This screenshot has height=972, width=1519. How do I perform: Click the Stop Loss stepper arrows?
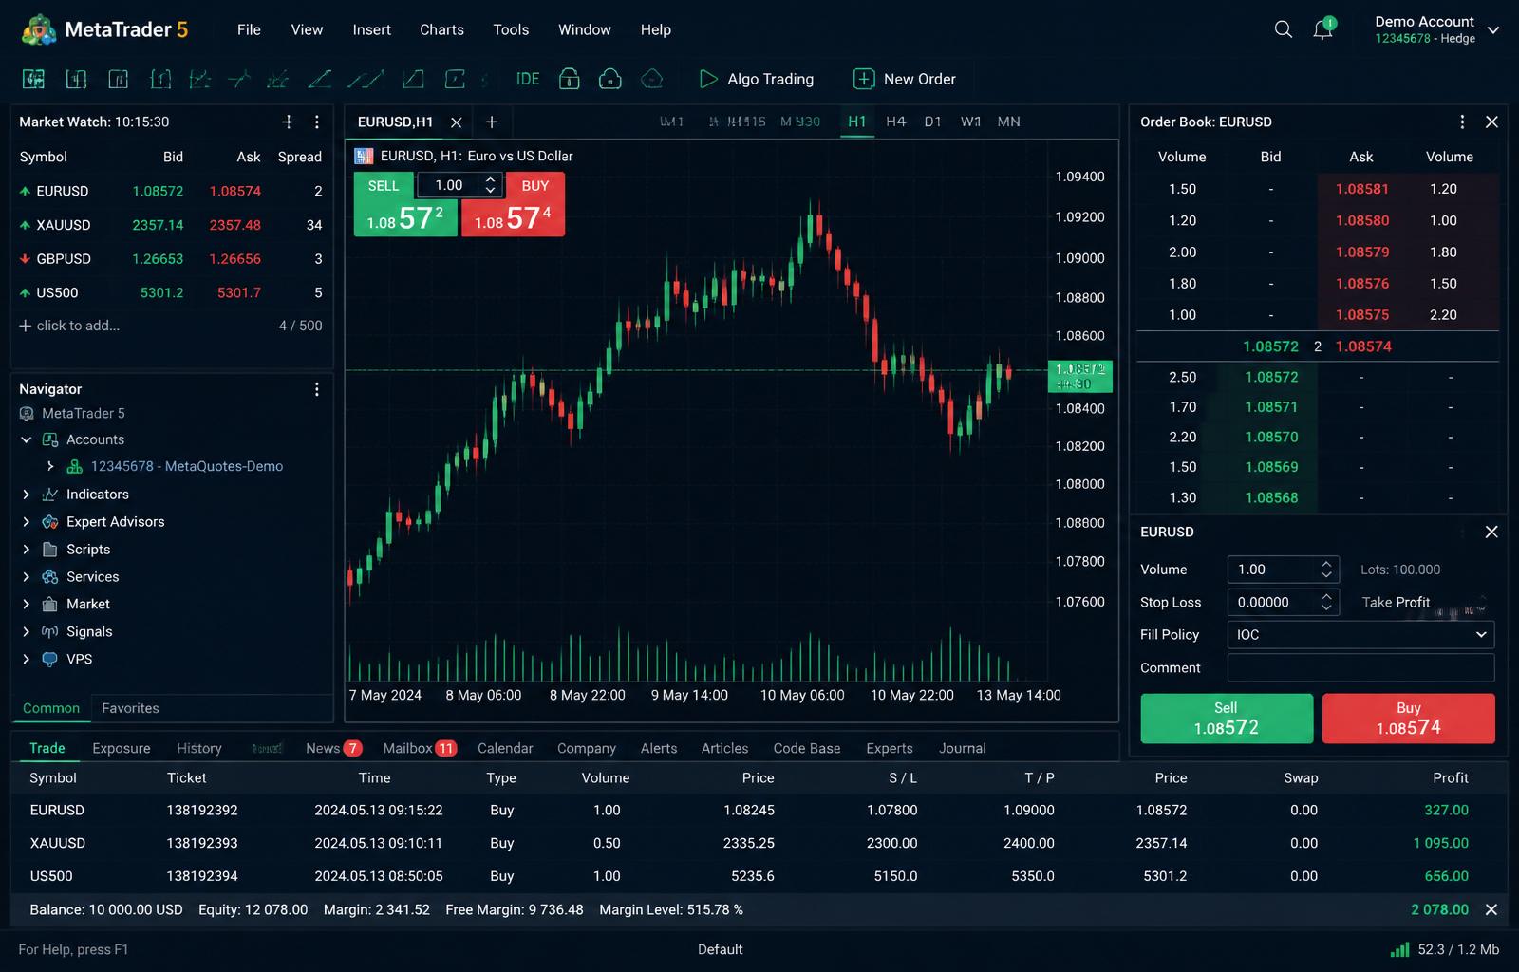click(1326, 602)
